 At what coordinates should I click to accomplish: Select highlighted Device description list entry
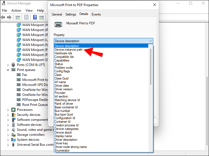[x=101, y=46]
